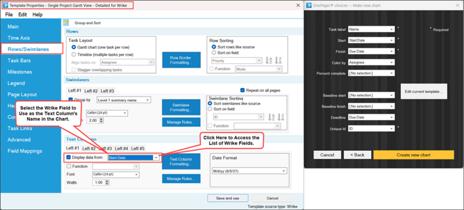Switch to Task Bars tab
Viewport: 464px width, 210px height.
19,60
